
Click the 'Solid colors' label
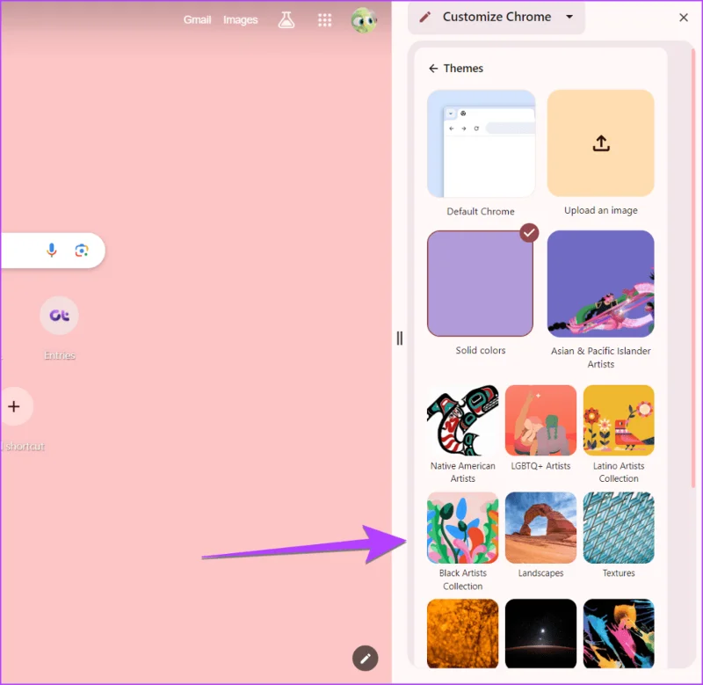(481, 350)
